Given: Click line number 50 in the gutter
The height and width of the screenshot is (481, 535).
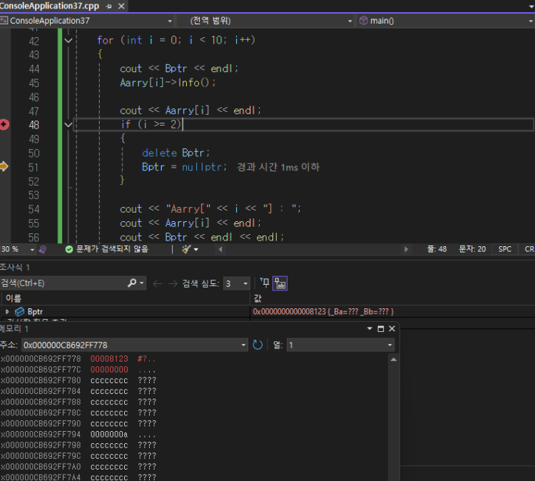Looking at the screenshot, I should [34, 153].
